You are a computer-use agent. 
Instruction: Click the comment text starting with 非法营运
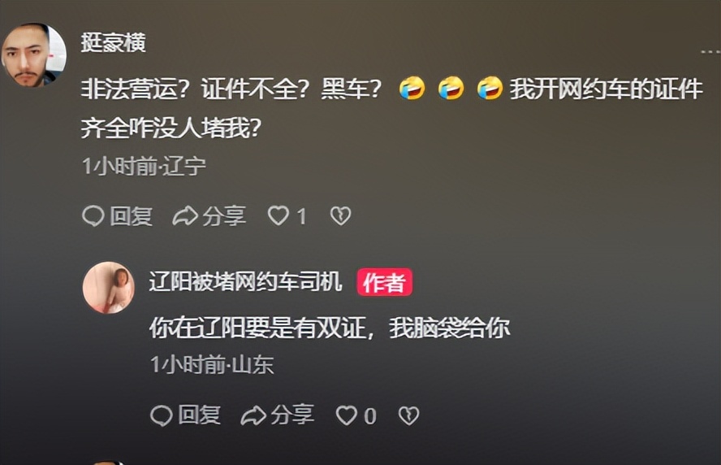tap(392, 108)
